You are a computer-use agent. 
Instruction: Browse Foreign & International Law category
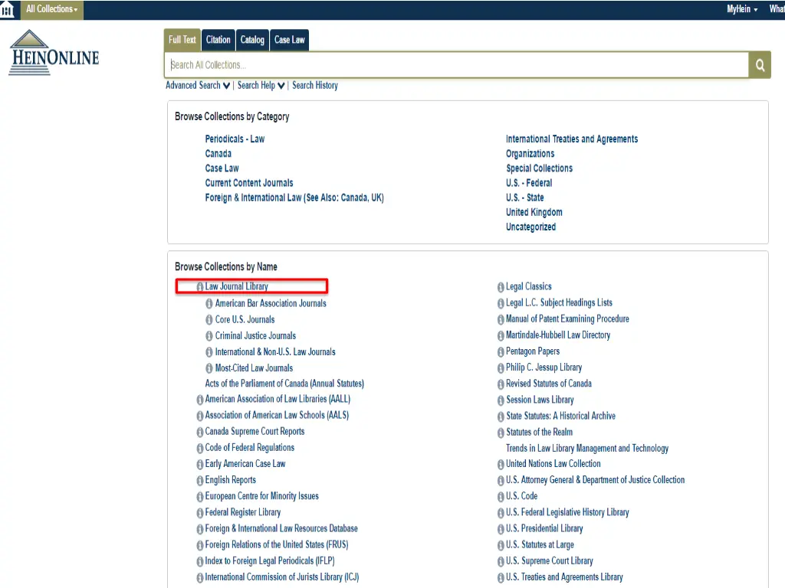(x=294, y=198)
